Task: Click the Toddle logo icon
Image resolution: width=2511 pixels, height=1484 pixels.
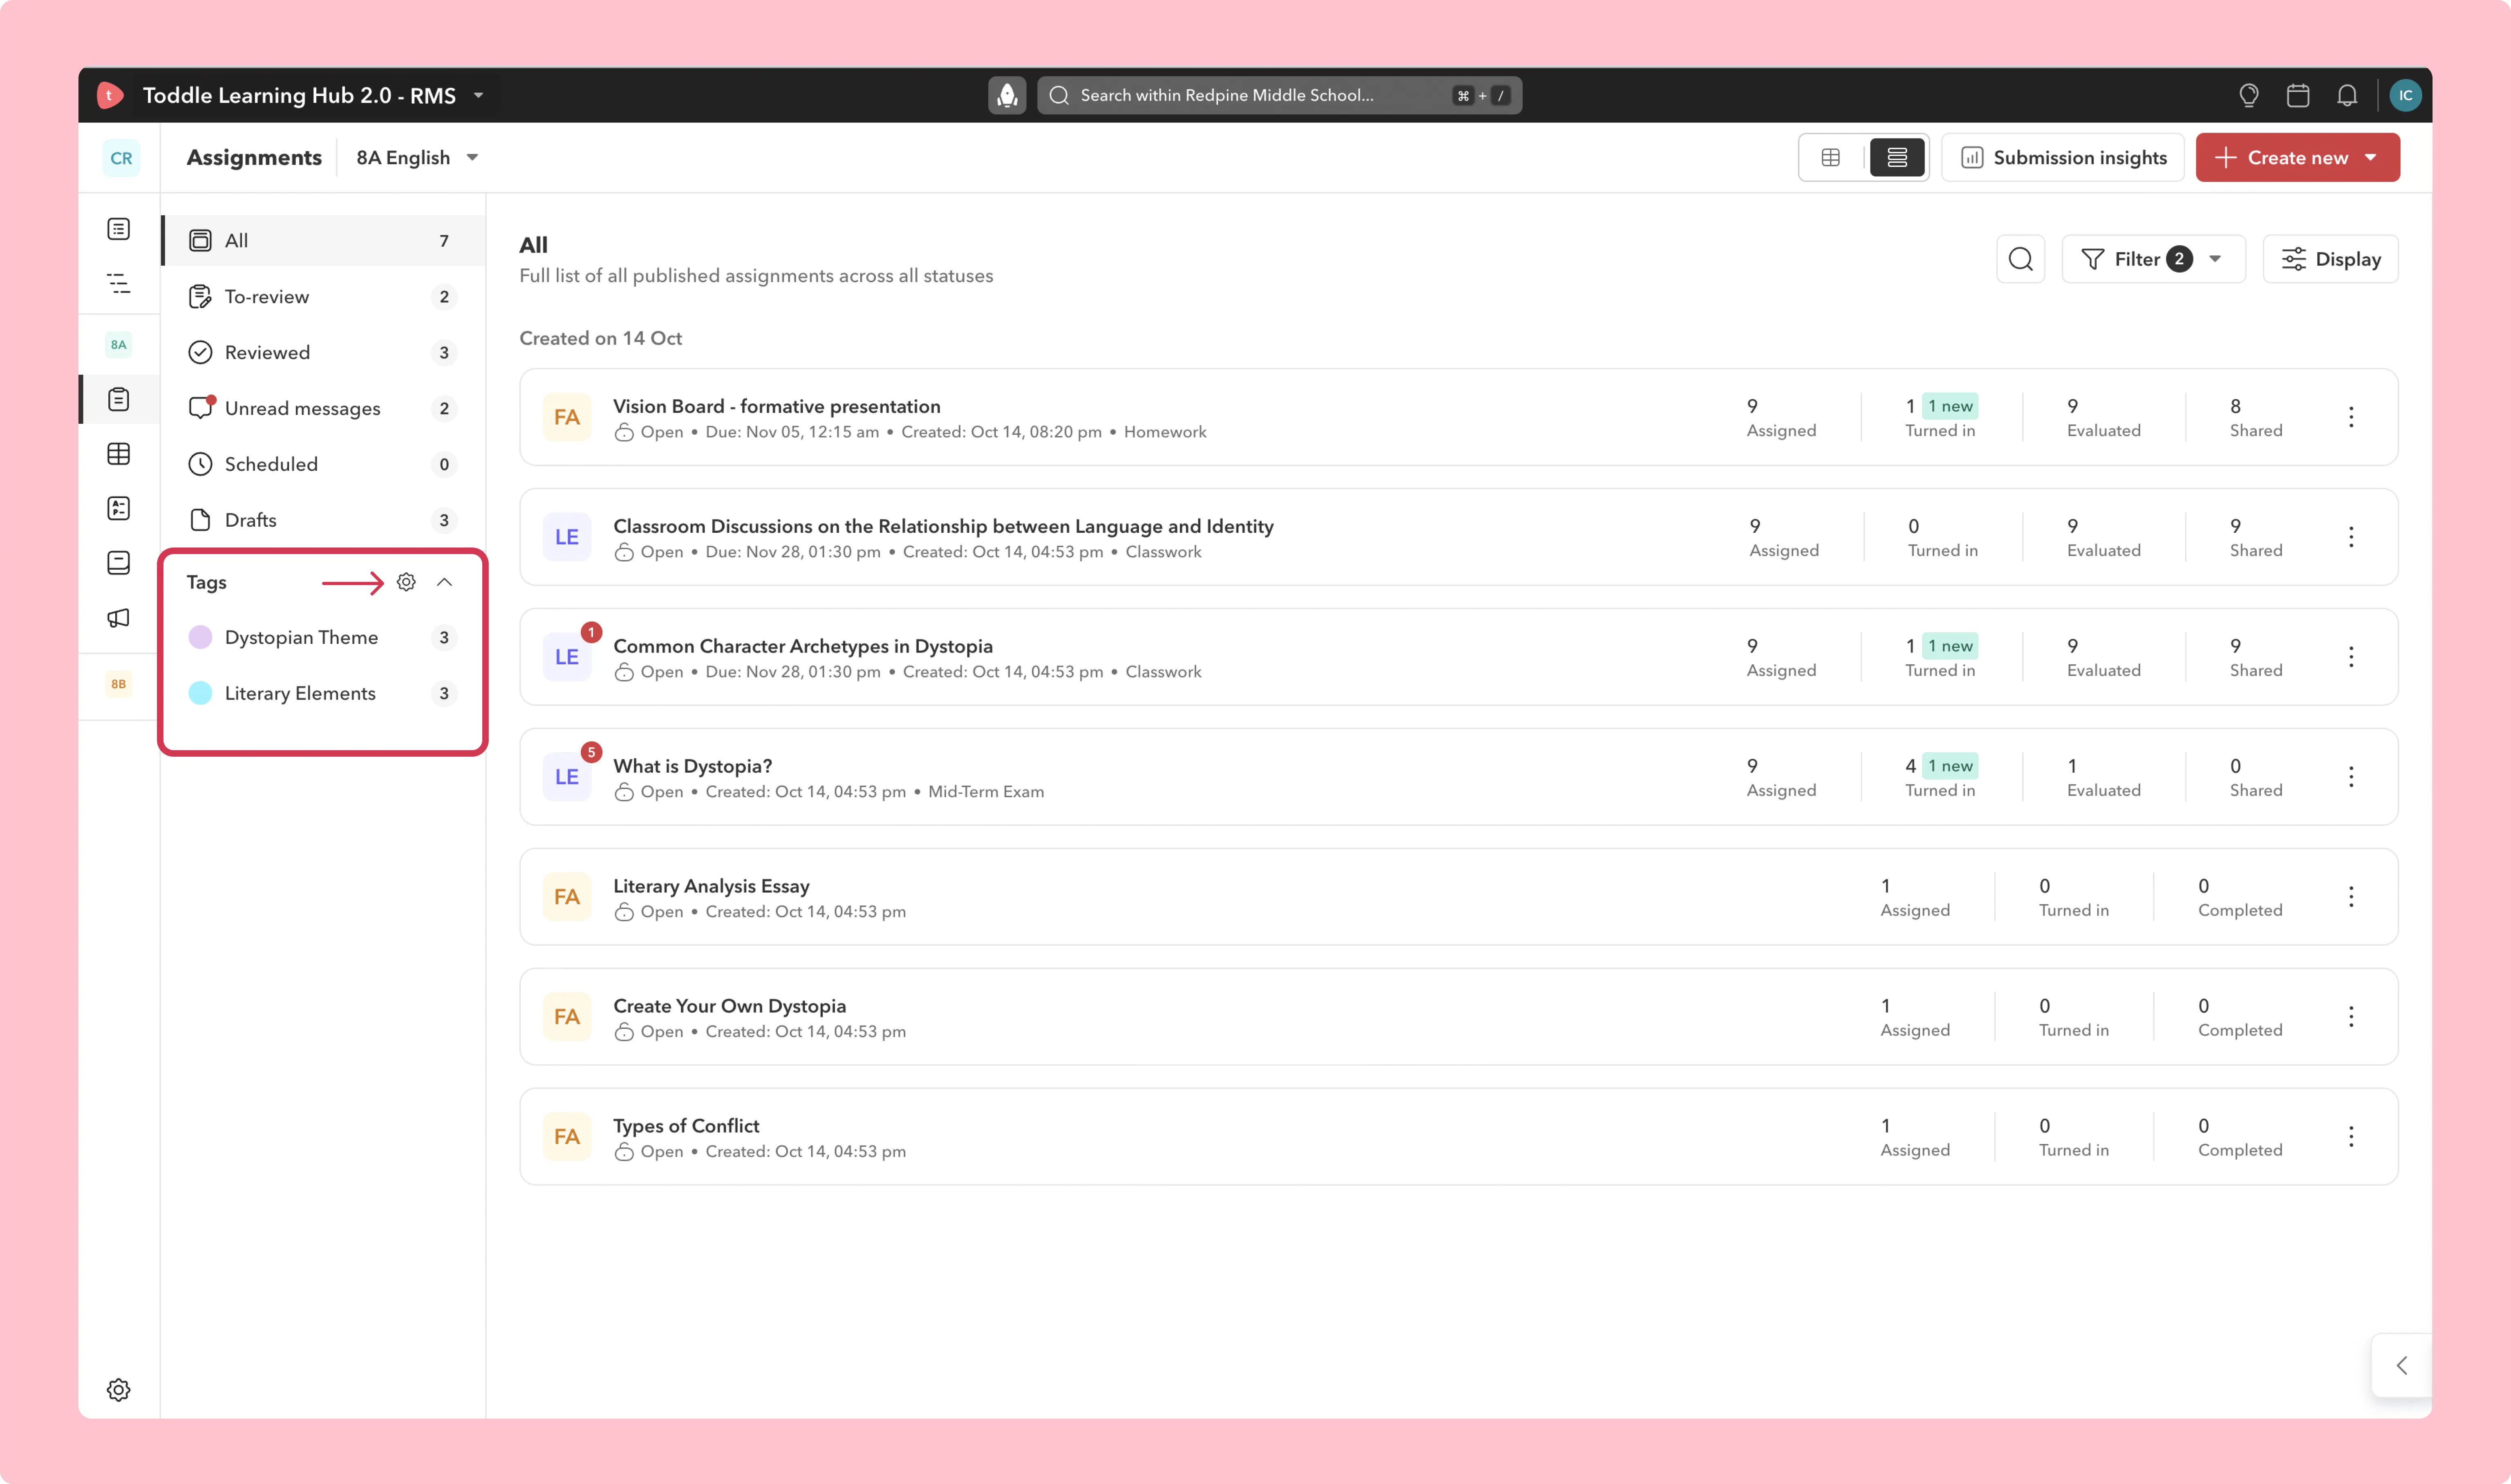Action: coord(110,95)
